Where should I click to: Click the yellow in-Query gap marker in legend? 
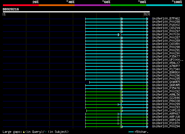24,132
